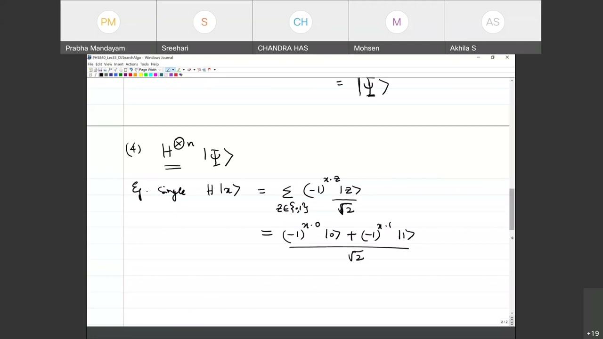Viewport: 603px width, 339px height.
Task: Click the Save icon in toolbar
Action: point(100,70)
